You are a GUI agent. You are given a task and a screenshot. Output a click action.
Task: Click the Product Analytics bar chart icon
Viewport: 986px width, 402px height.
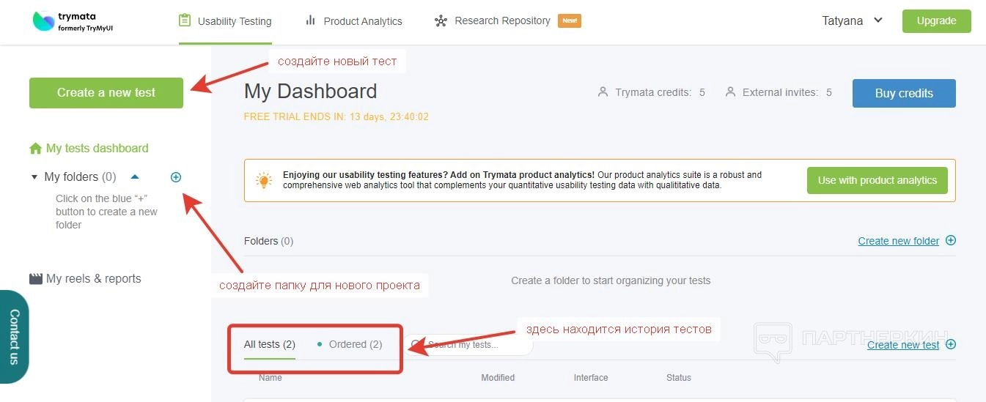click(311, 21)
